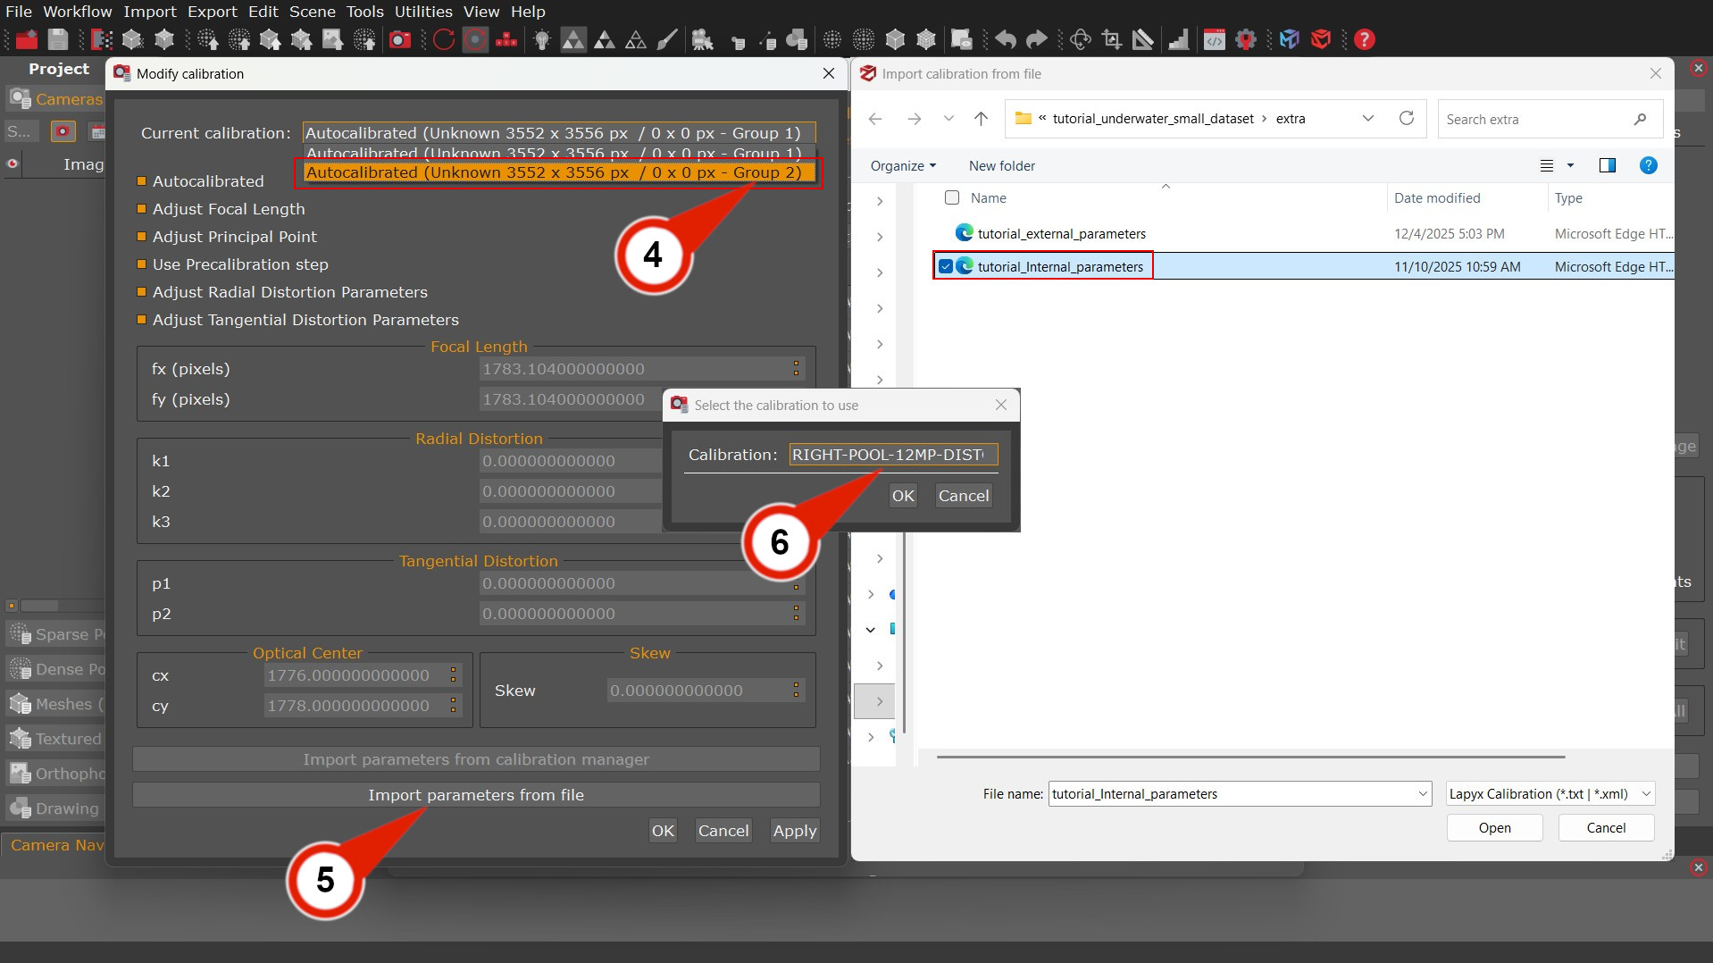
Task: Click Import parameters from file button
Action: (476, 794)
